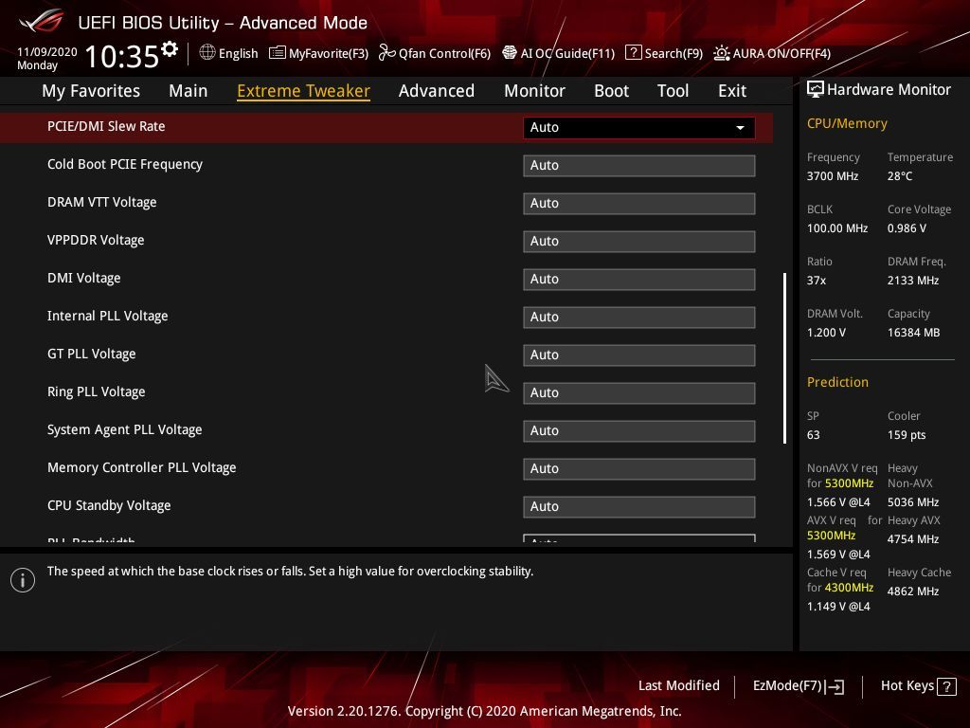Click the Qfan Control fan icon
The width and height of the screenshot is (970, 728).
(x=386, y=53)
